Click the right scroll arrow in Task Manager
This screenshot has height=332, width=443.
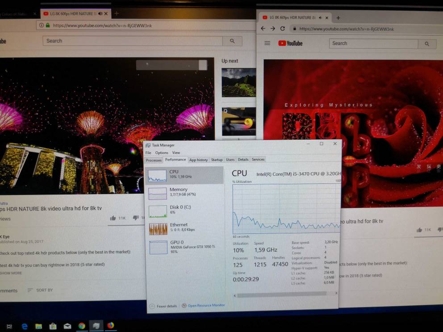336,293
